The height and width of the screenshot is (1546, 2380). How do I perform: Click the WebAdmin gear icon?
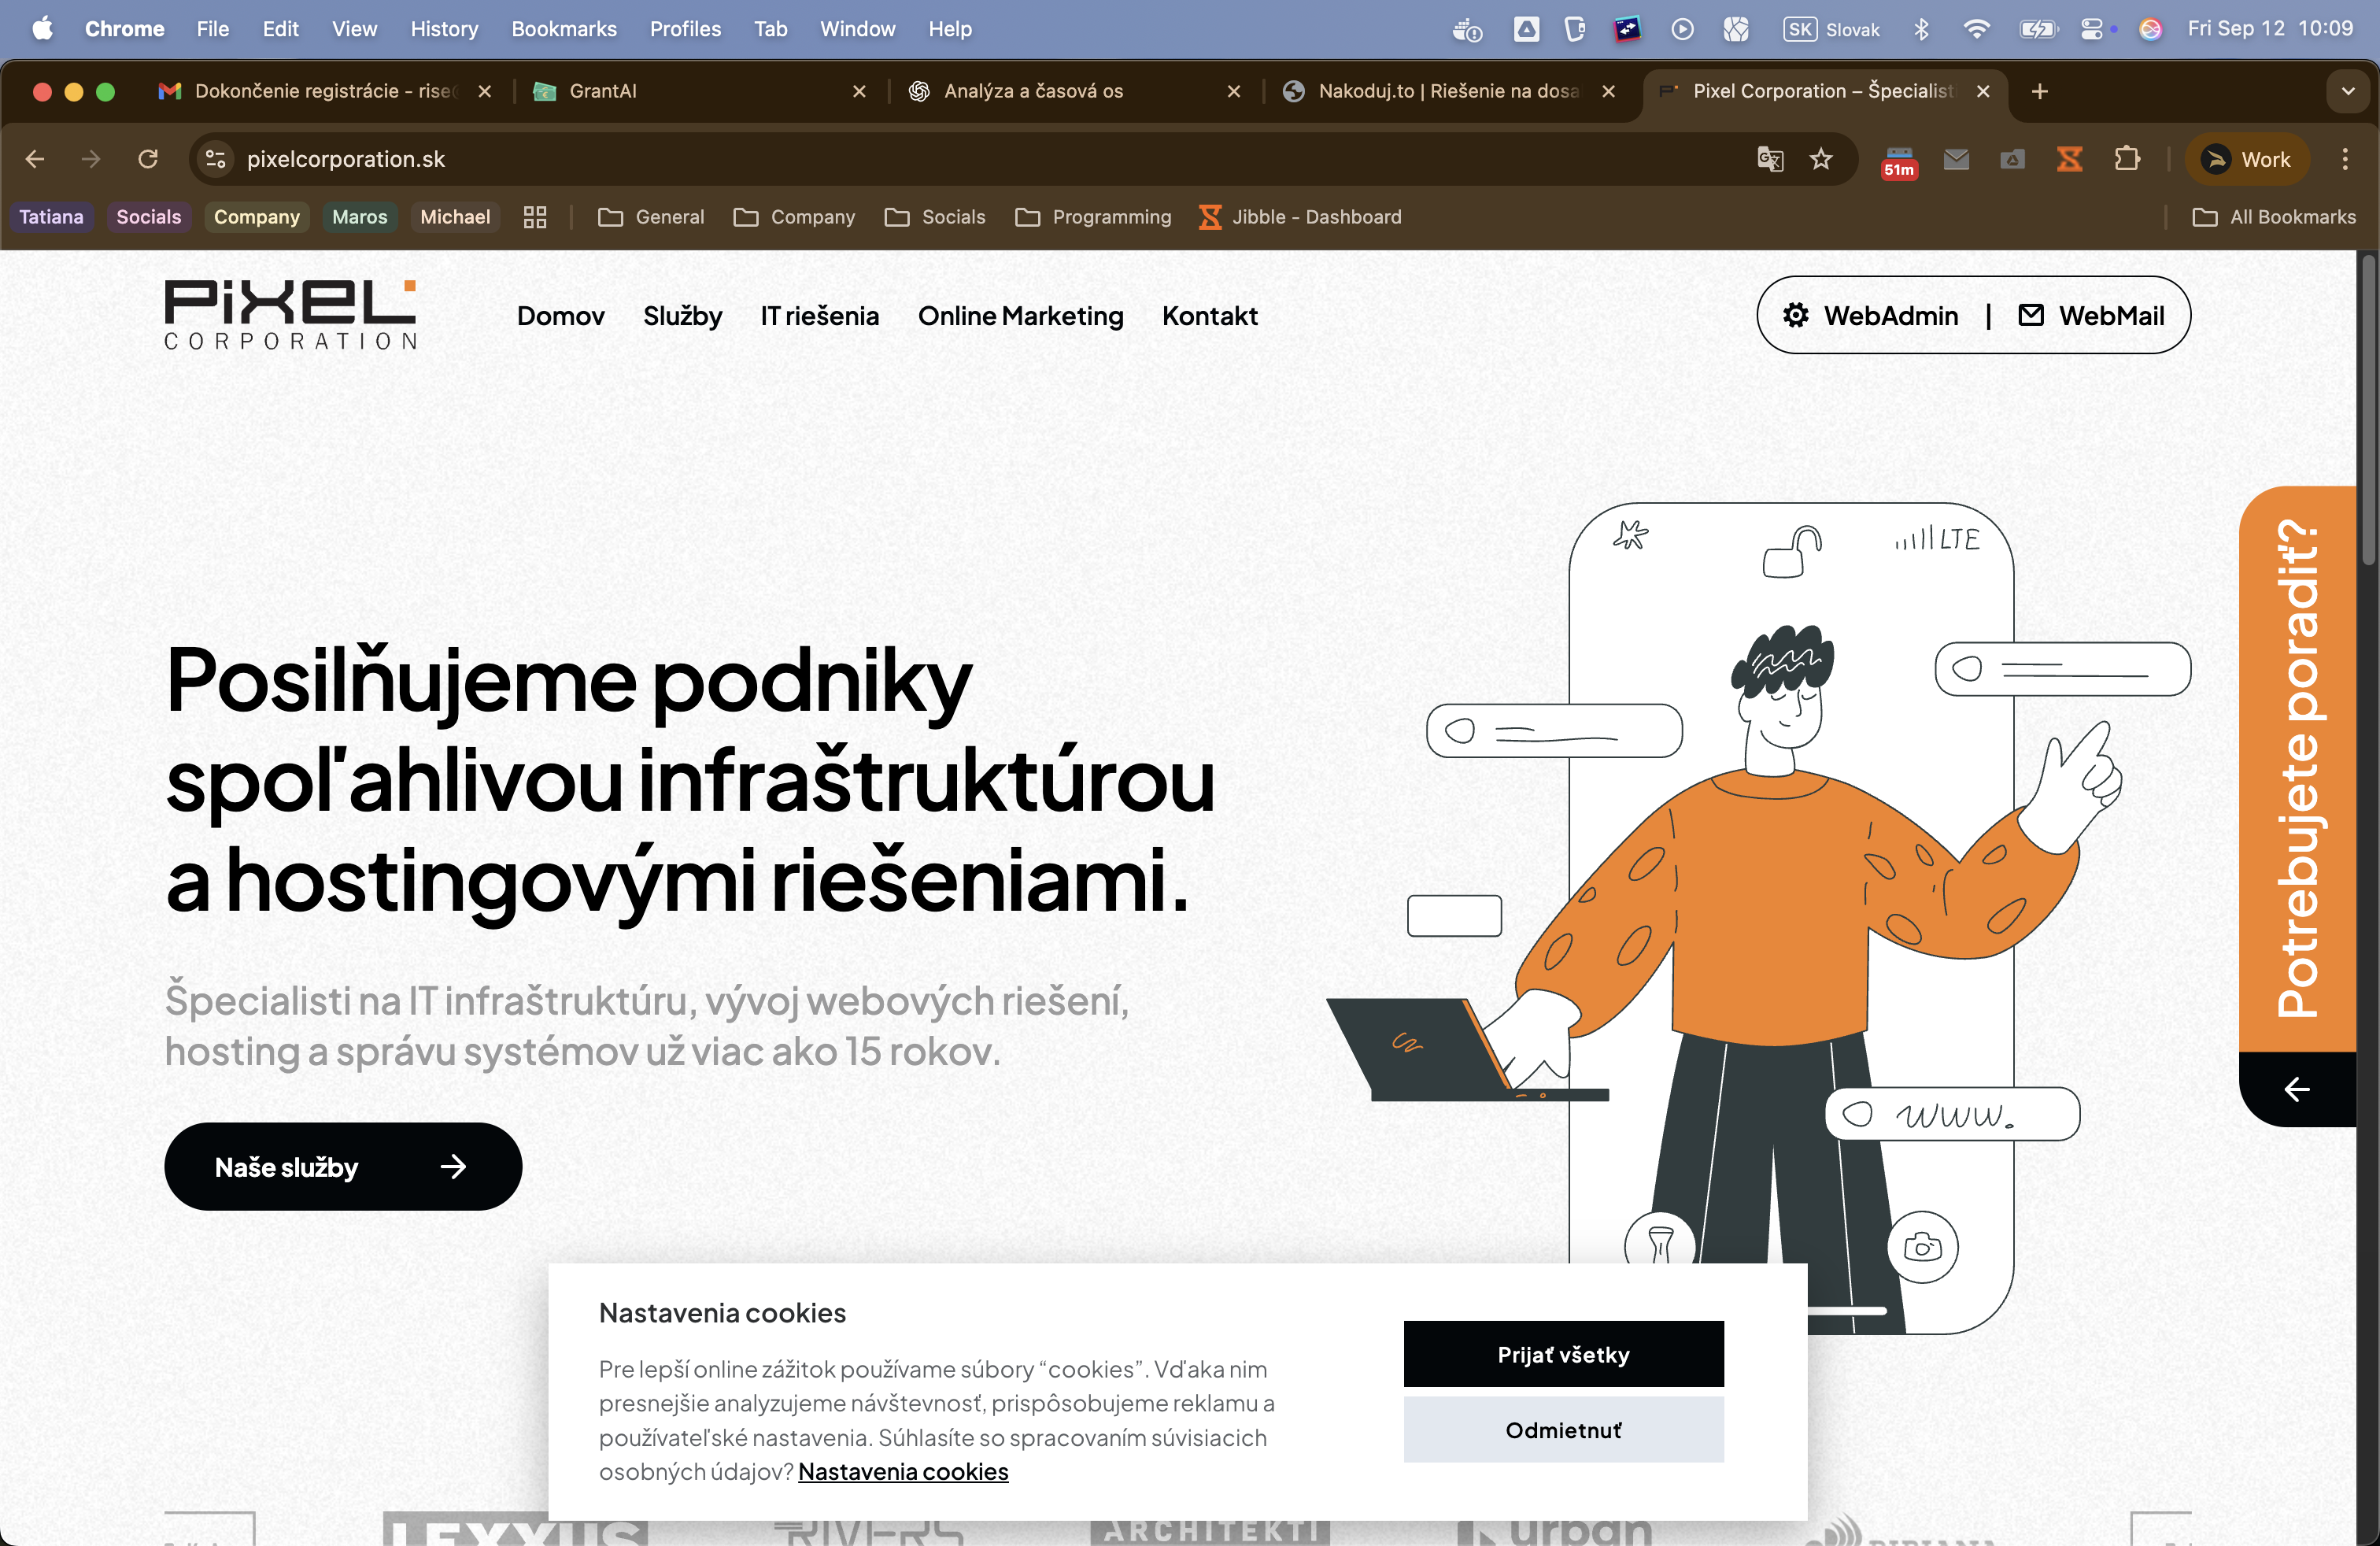(1796, 316)
